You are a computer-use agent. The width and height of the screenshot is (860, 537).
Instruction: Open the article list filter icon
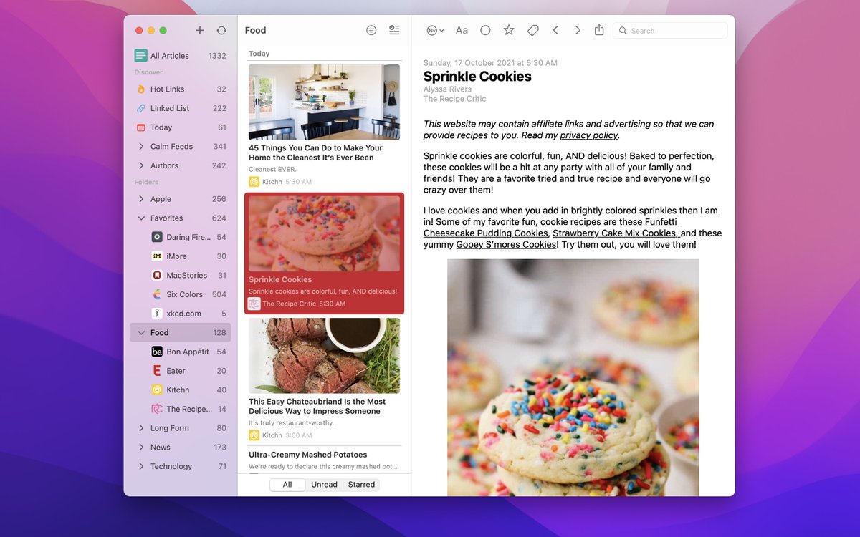[x=371, y=30]
